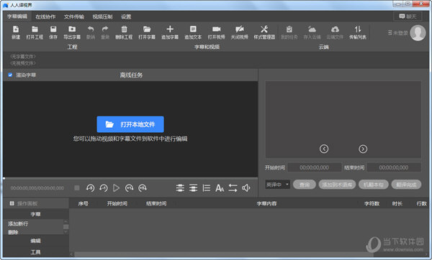Viewport: 432px width, 260px height.
Task: Open the 视频压制 tab
Action: click(x=102, y=17)
